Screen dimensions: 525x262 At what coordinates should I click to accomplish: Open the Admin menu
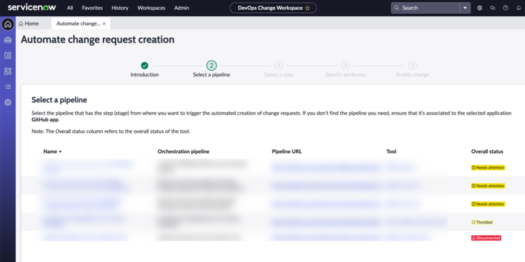(182, 8)
